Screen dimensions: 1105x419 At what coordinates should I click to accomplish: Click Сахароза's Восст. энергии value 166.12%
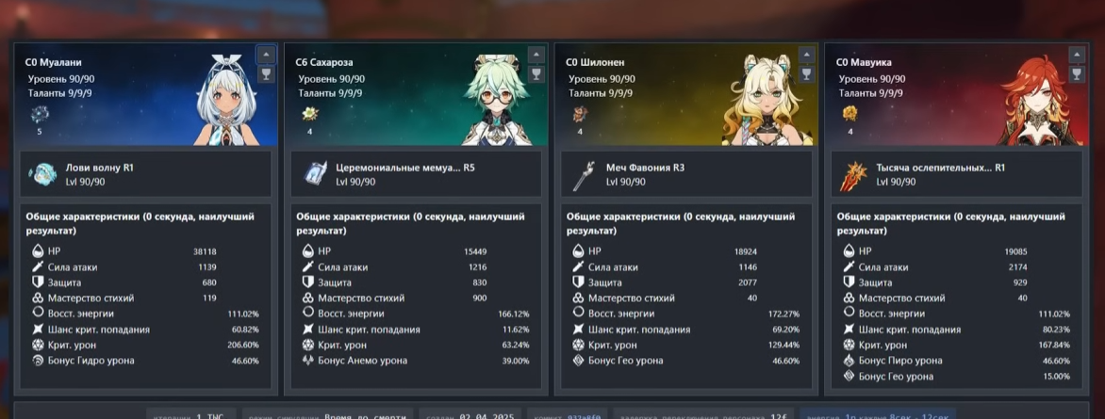pos(514,314)
